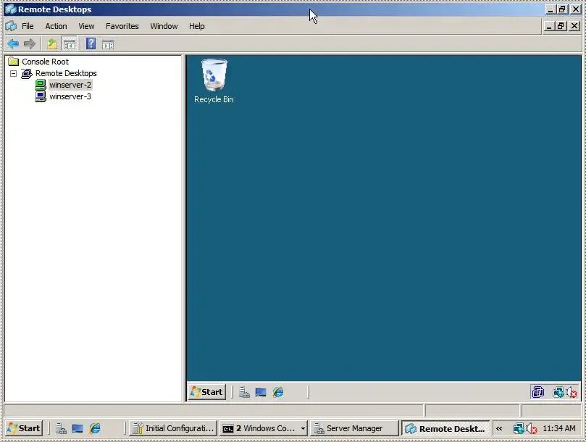This screenshot has width=586, height=442.
Task: Open the File menu
Action: click(x=28, y=26)
